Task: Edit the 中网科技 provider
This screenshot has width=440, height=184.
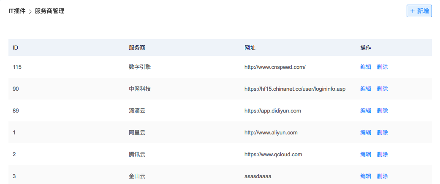Action: pyautogui.click(x=366, y=89)
